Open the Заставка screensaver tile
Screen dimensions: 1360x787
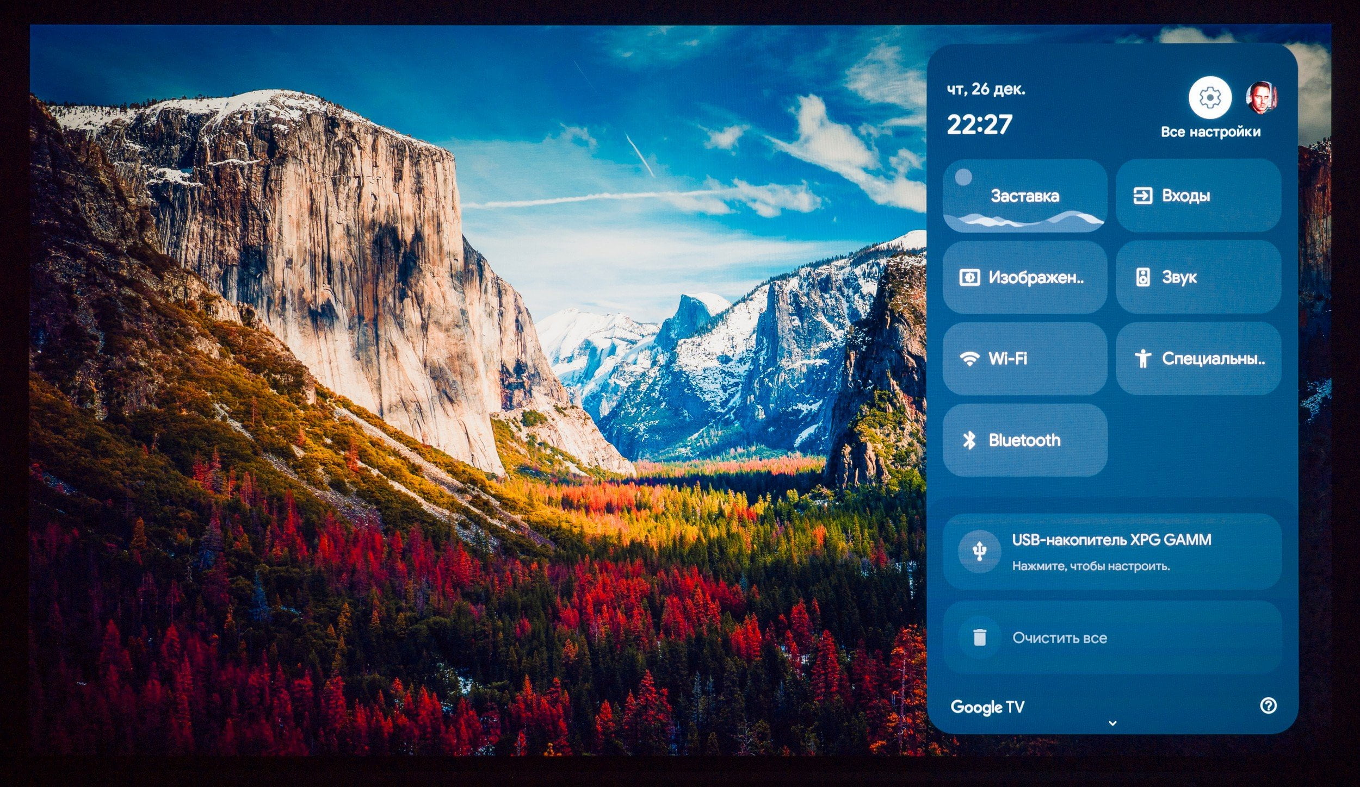click(x=1025, y=196)
